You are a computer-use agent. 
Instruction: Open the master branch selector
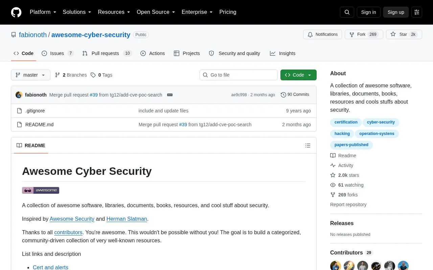[30, 75]
